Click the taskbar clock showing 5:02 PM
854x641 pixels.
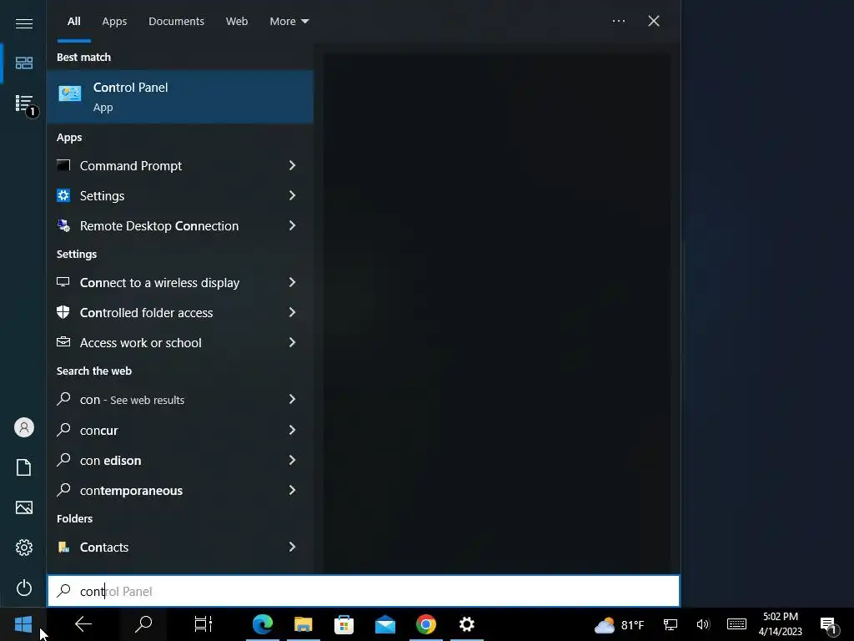781,624
